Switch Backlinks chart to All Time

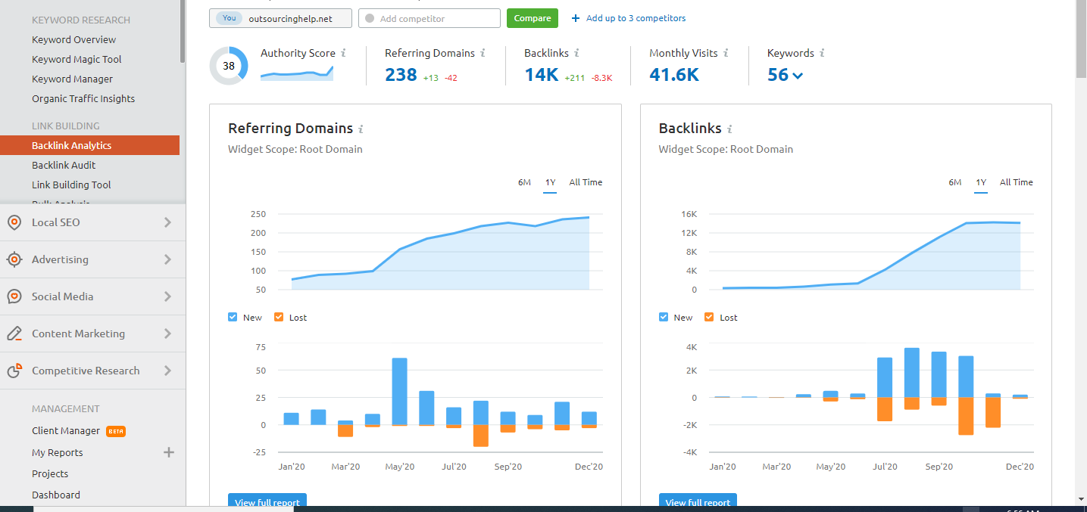1016,182
